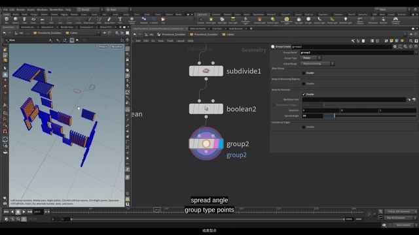Select the Sphere shelf tool
419x235 pixels.
tap(16, 20)
